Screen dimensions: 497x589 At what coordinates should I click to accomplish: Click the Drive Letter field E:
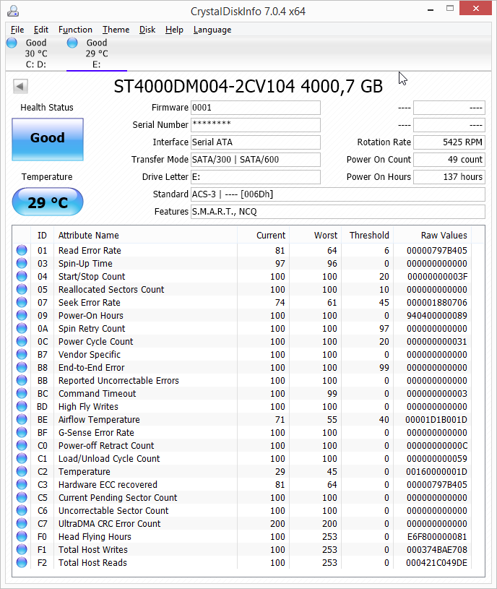pyautogui.click(x=255, y=177)
